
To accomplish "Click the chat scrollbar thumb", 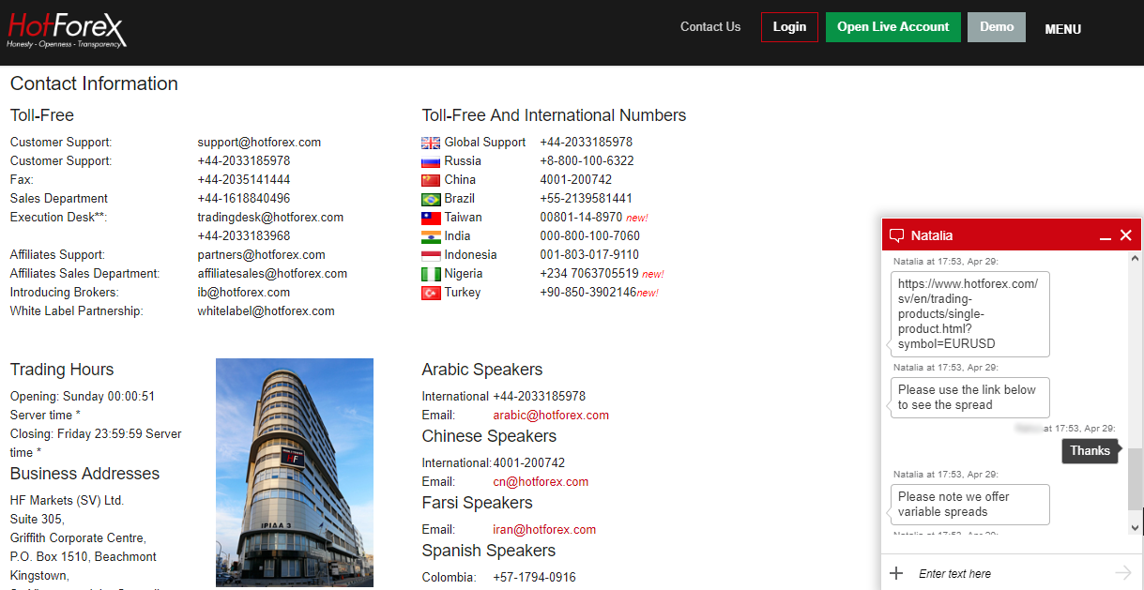I will [1136, 478].
